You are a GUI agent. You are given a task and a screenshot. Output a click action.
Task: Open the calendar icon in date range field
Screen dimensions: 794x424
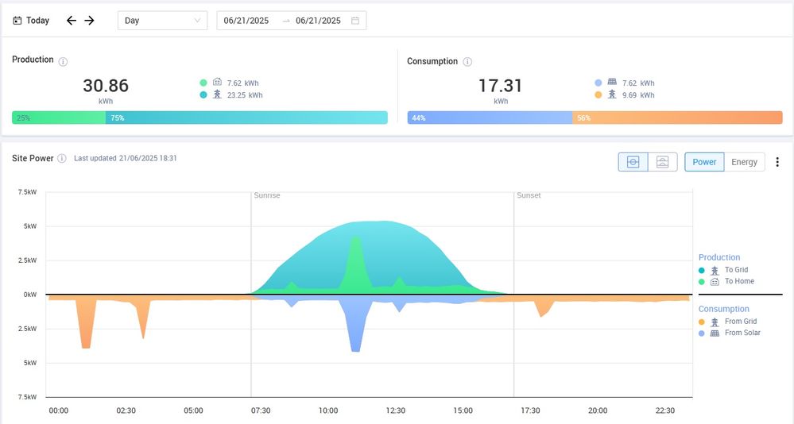(355, 21)
